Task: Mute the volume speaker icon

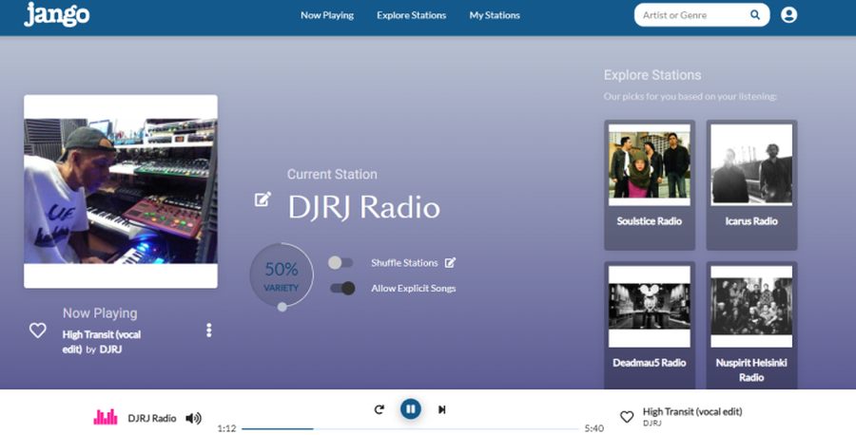Action: [193, 418]
